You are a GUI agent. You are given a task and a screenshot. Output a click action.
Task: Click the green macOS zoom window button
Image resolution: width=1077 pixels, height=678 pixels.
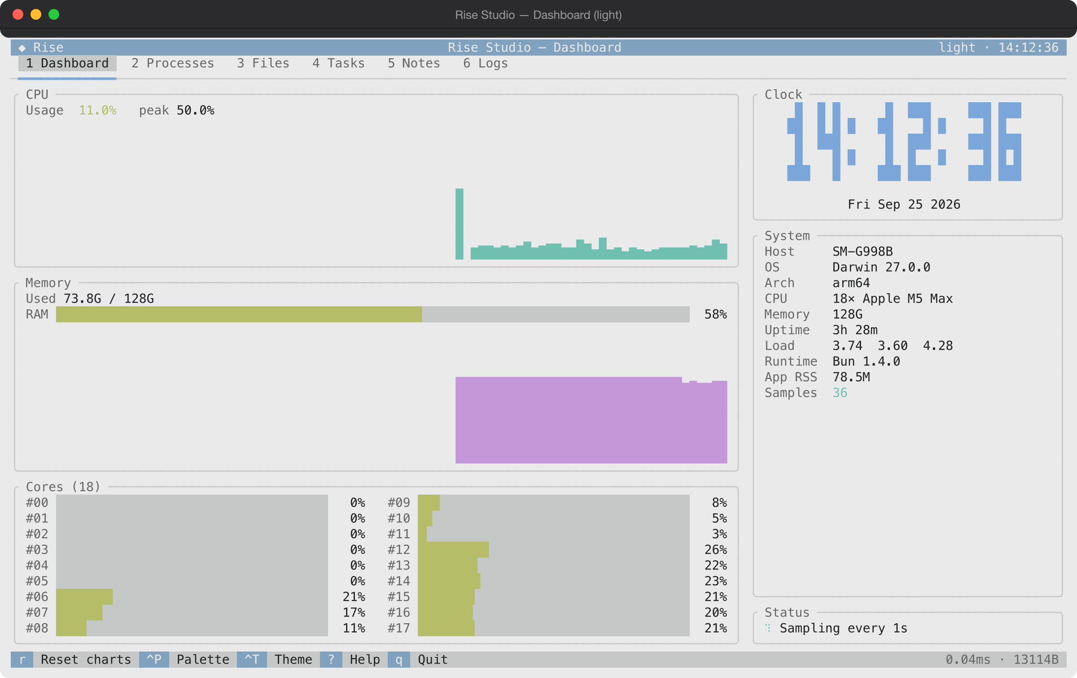tap(54, 14)
